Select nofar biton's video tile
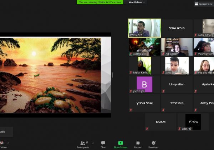This screenshot has width=214, height=150. point(204,28)
